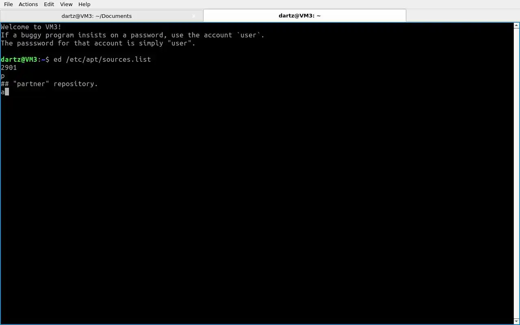Open the Actions menu
Image resolution: width=520 pixels, height=325 pixels.
(x=28, y=4)
